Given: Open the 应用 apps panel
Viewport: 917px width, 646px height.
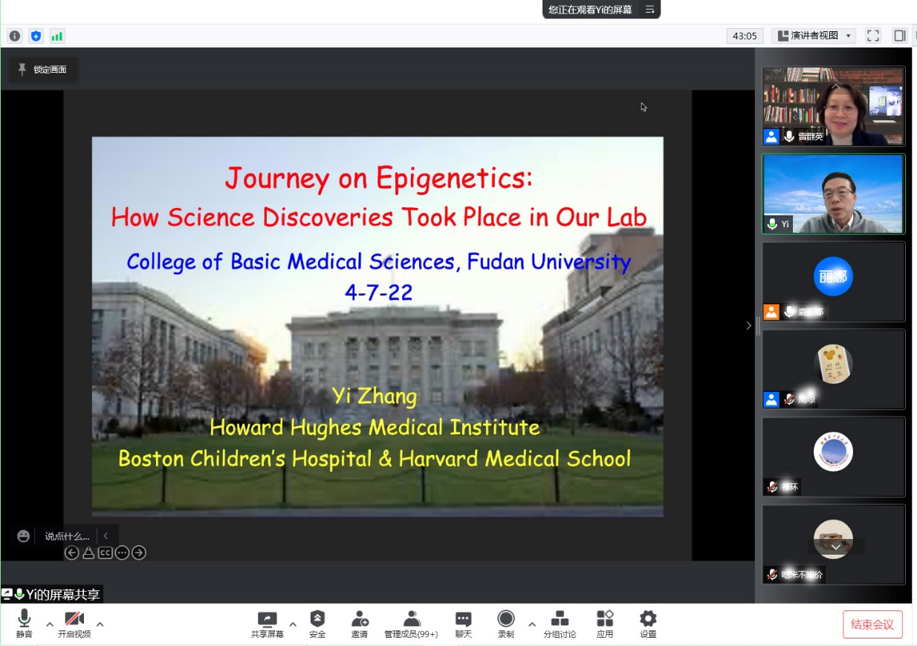Looking at the screenshot, I should [x=605, y=624].
